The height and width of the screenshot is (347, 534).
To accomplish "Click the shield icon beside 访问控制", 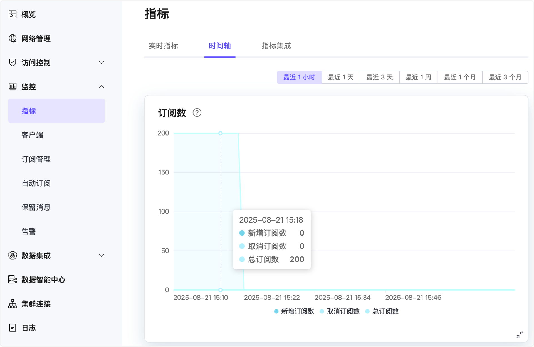I will 13,63.
